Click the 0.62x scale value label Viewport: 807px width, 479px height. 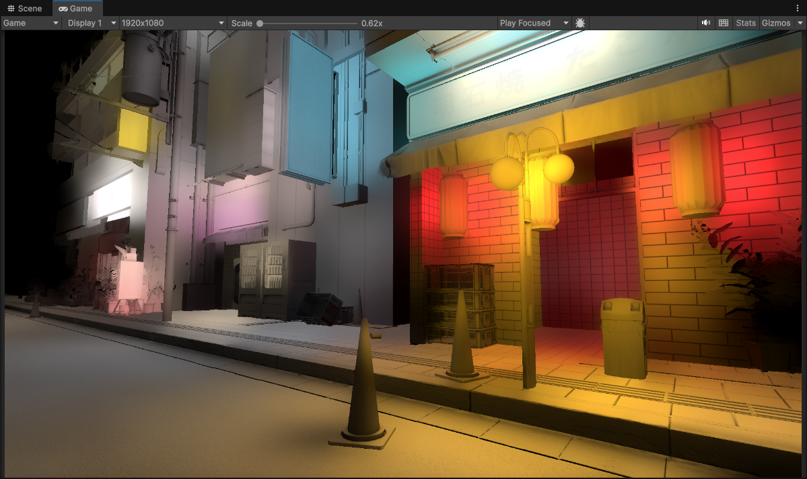pos(372,24)
